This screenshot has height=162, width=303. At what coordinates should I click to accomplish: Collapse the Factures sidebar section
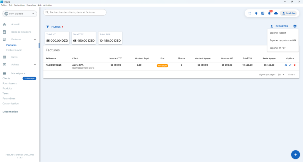(35, 39)
